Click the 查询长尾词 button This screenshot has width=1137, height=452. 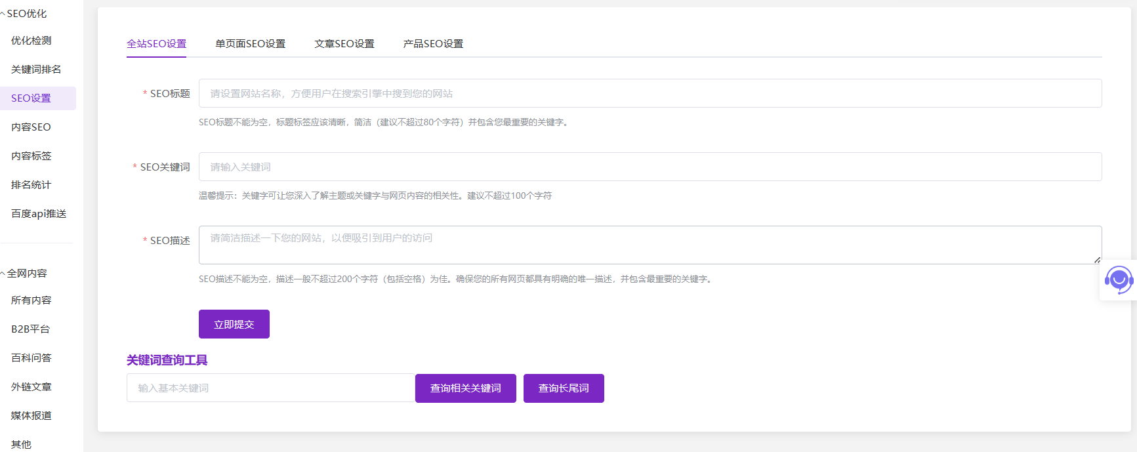563,388
